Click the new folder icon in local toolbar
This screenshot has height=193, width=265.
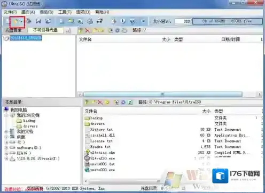(107, 102)
